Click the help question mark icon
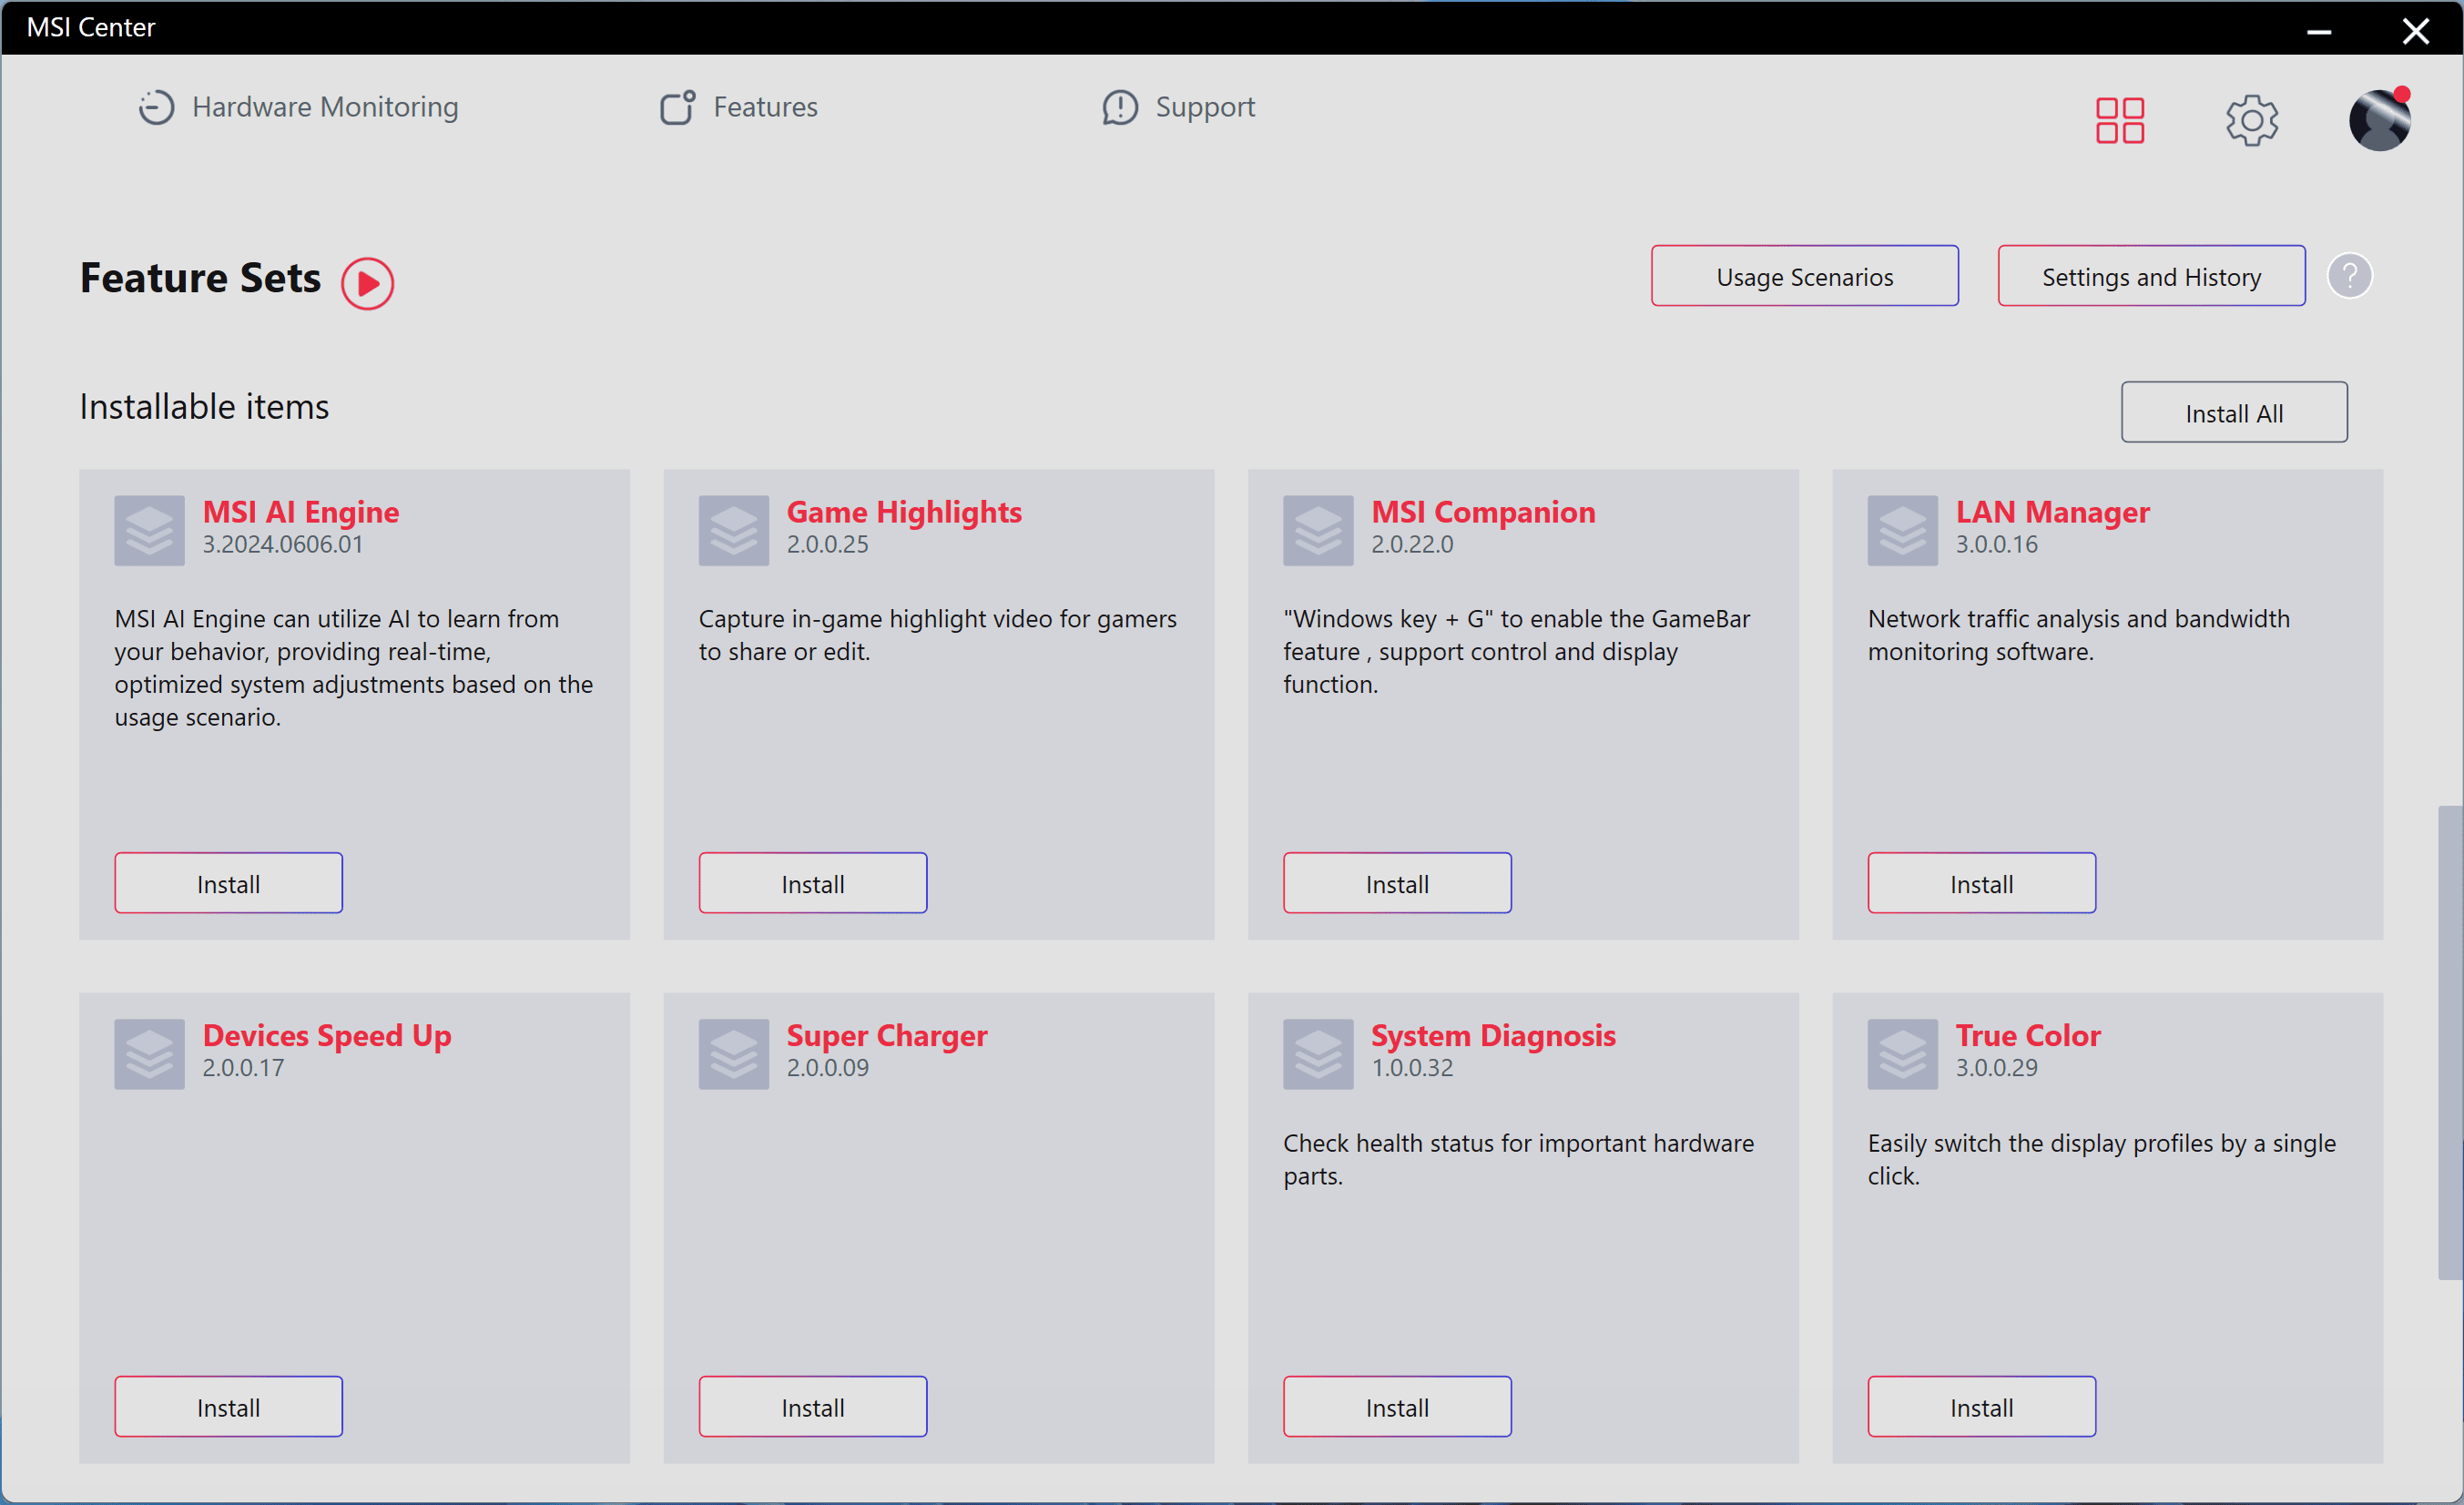The height and width of the screenshot is (1505, 2464). click(2351, 277)
